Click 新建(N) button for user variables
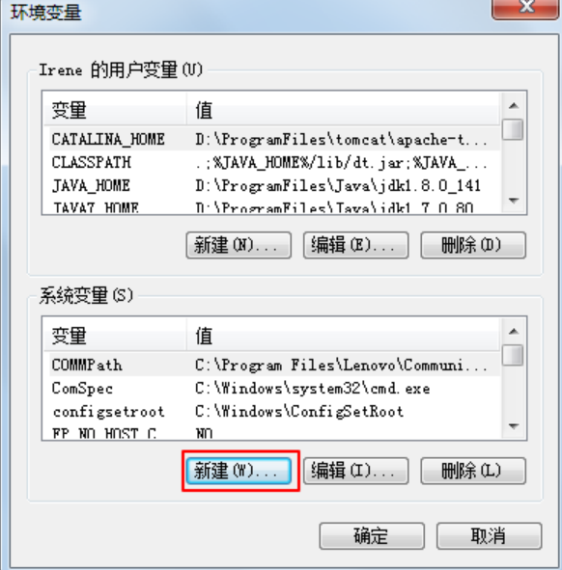The height and width of the screenshot is (570, 562). point(239,245)
